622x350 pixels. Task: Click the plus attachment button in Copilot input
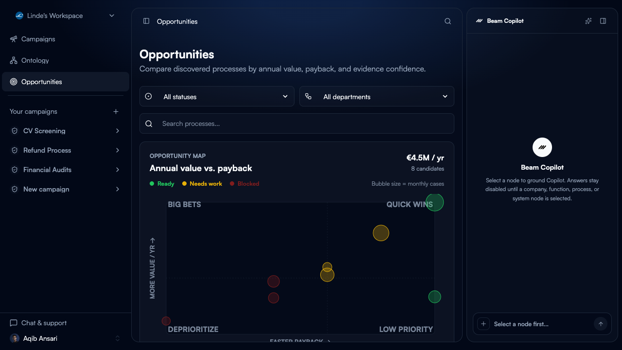tap(483, 324)
